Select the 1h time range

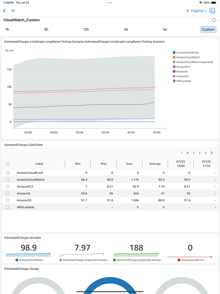point(7,29)
